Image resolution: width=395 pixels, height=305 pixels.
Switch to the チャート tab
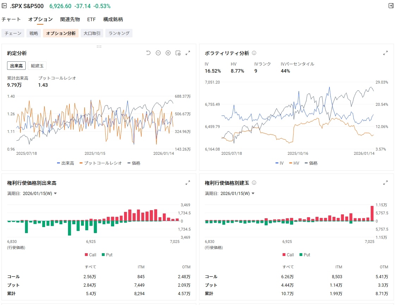pyautogui.click(x=11, y=19)
